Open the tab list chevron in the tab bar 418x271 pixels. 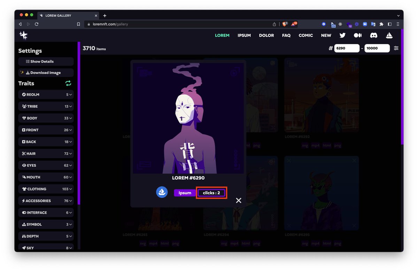[398, 16]
